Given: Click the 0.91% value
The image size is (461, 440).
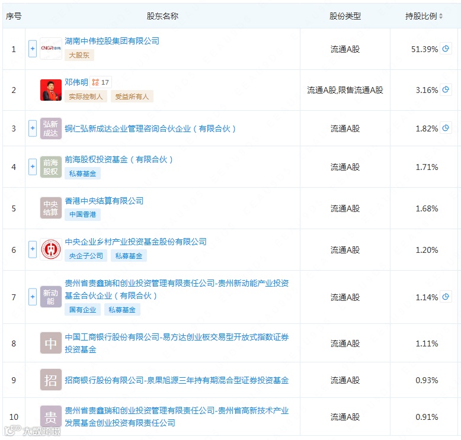Looking at the screenshot, I should pyautogui.click(x=427, y=417).
